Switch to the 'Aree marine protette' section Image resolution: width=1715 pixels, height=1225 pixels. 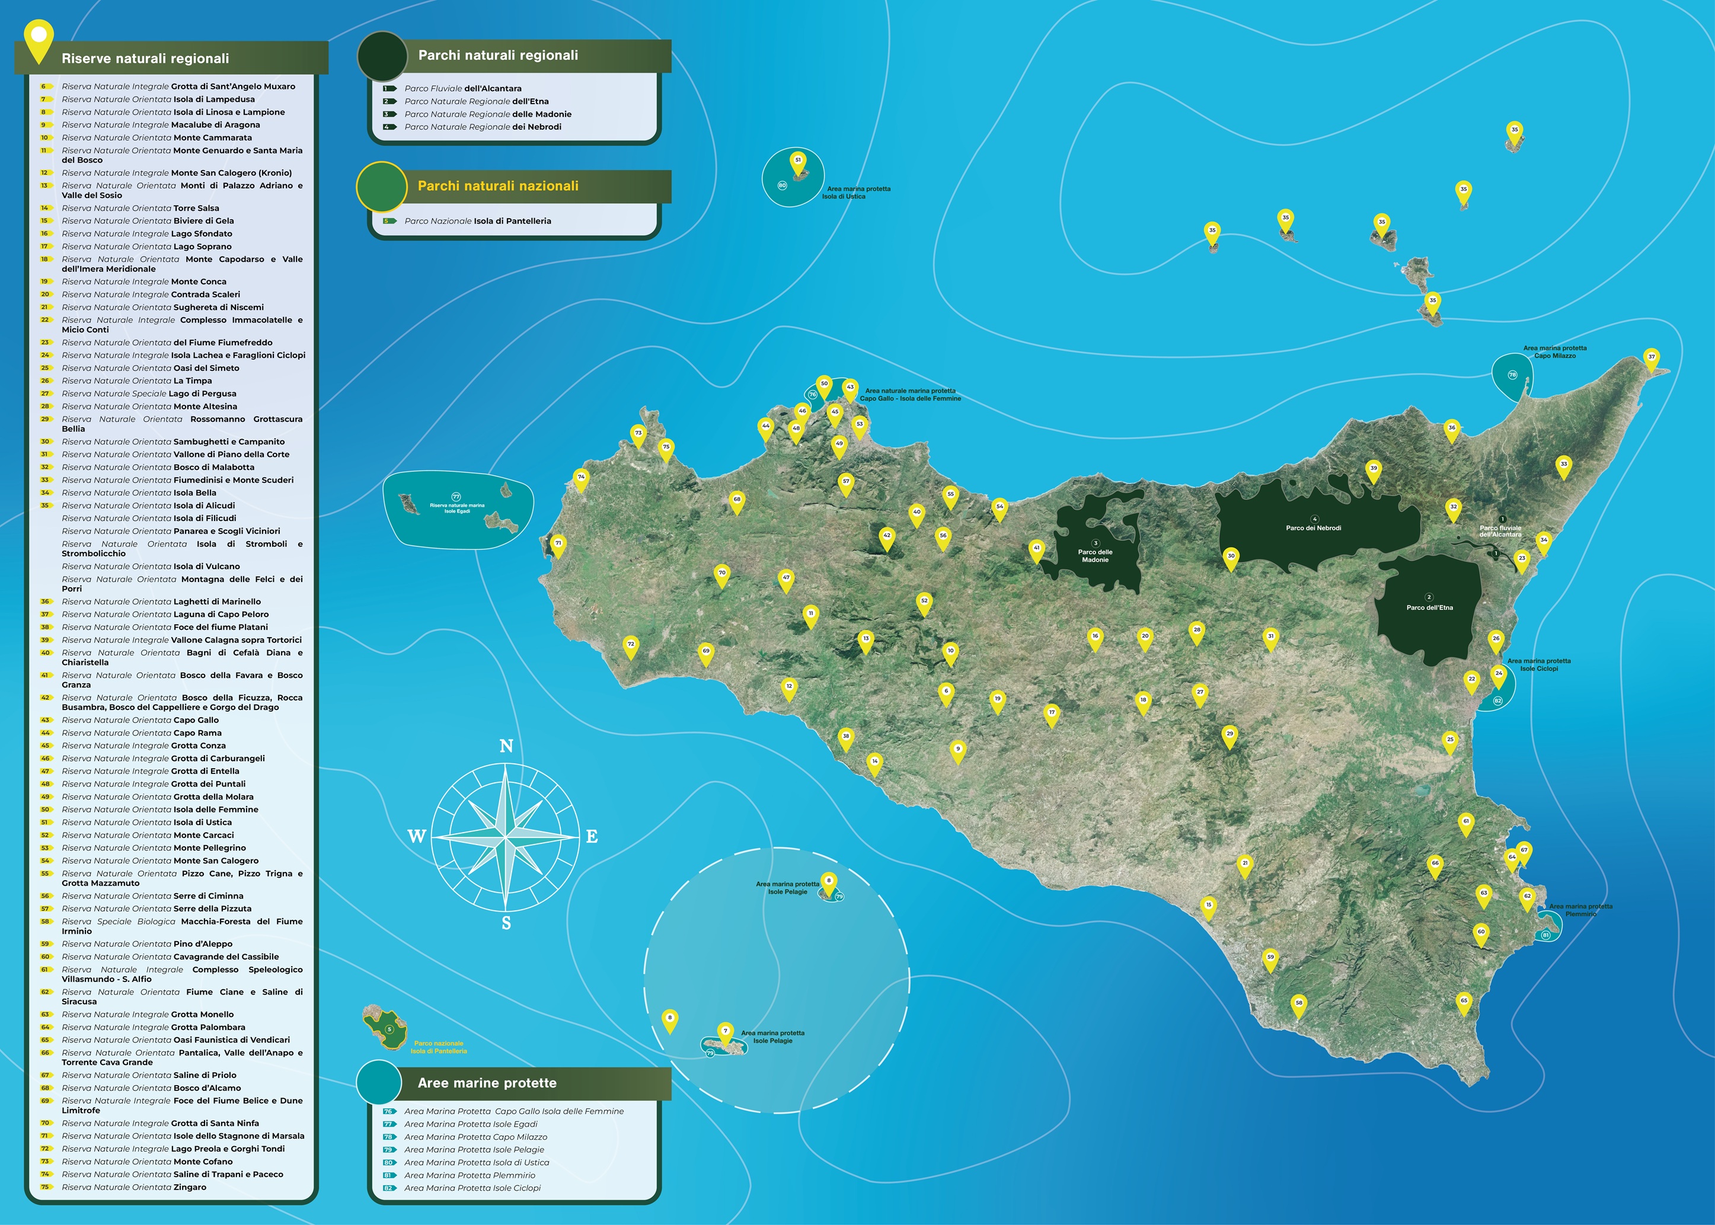coord(487,1083)
